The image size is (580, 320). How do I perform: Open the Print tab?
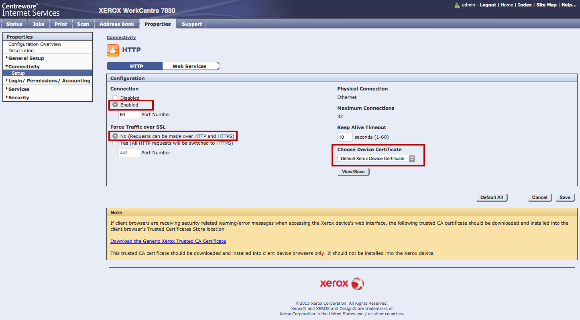[x=61, y=24]
